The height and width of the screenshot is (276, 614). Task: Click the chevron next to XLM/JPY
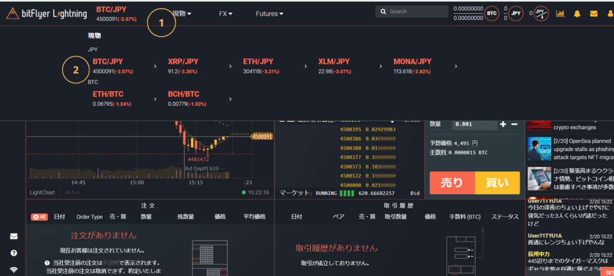point(381,66)
